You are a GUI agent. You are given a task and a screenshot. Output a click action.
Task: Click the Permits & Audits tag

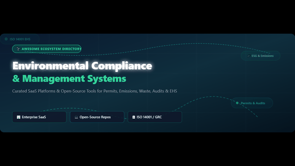(252, 103)
